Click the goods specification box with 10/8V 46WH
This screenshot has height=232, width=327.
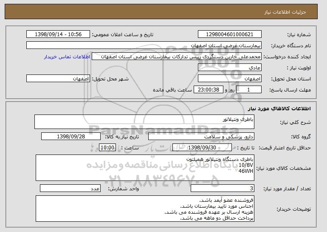pos(145,168)
